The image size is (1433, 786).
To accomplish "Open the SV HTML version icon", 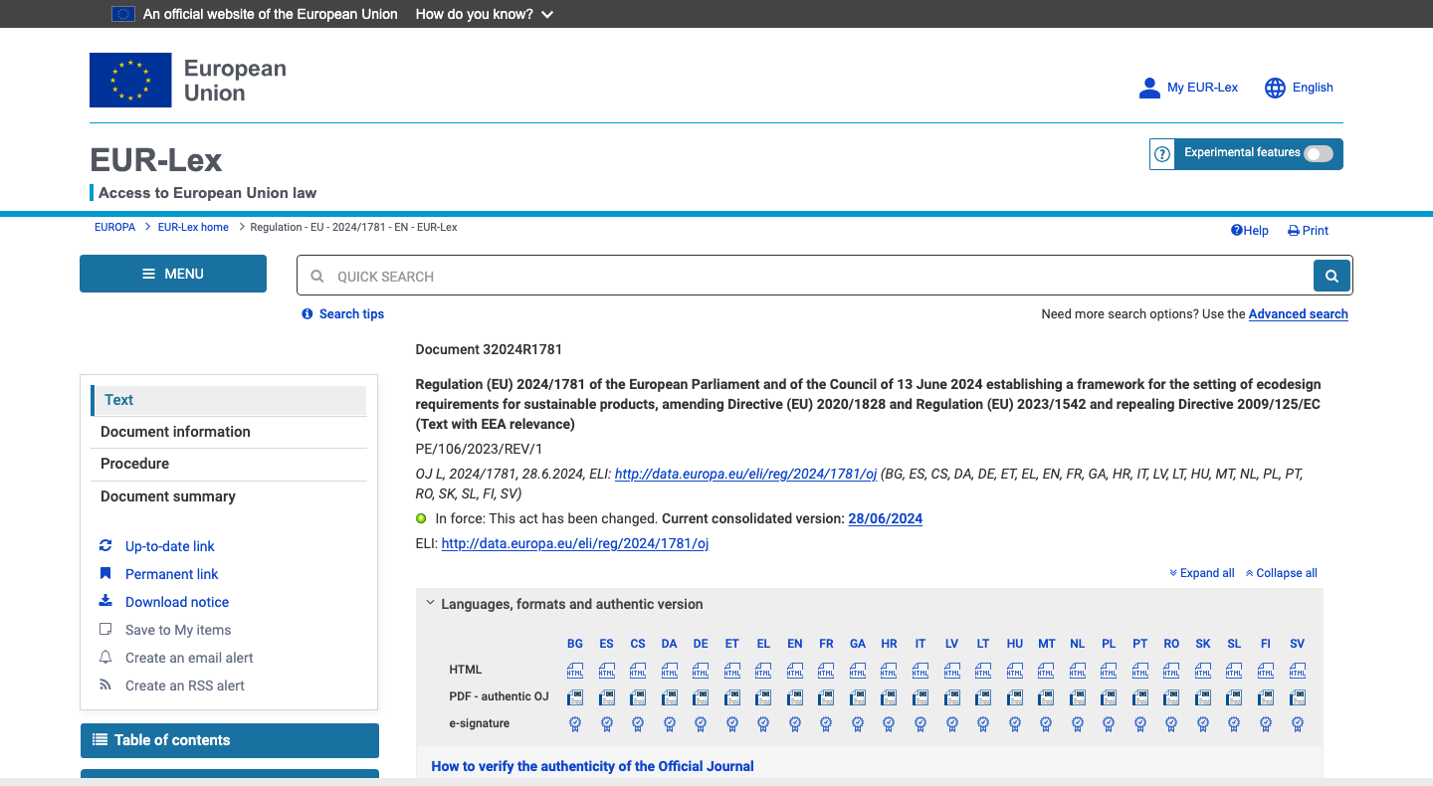I will point(1298,671).
